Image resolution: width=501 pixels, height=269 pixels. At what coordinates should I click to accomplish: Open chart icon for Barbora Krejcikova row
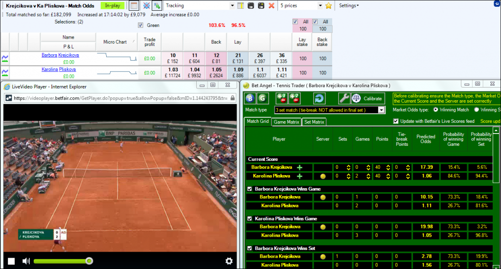point(5,59)
